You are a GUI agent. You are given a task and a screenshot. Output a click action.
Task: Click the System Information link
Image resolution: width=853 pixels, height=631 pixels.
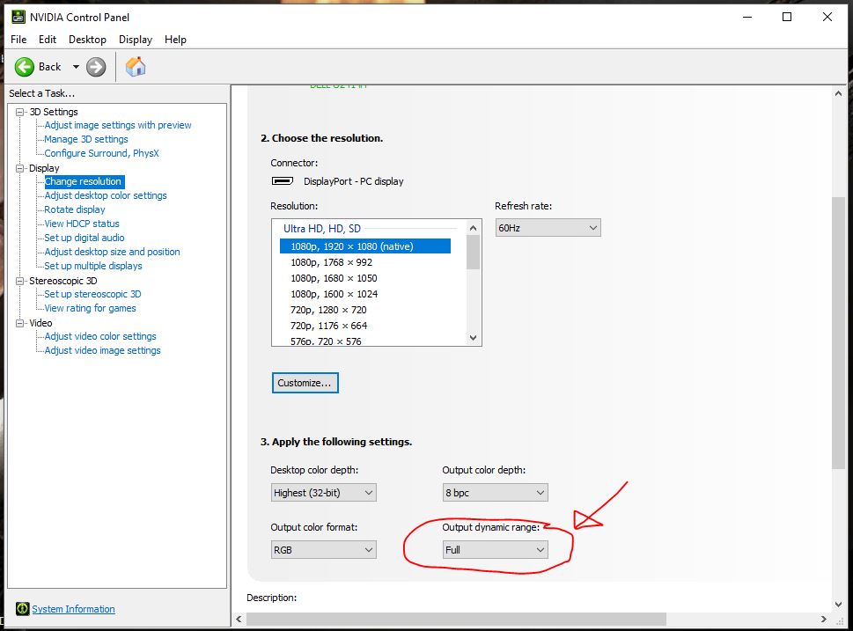73,609
